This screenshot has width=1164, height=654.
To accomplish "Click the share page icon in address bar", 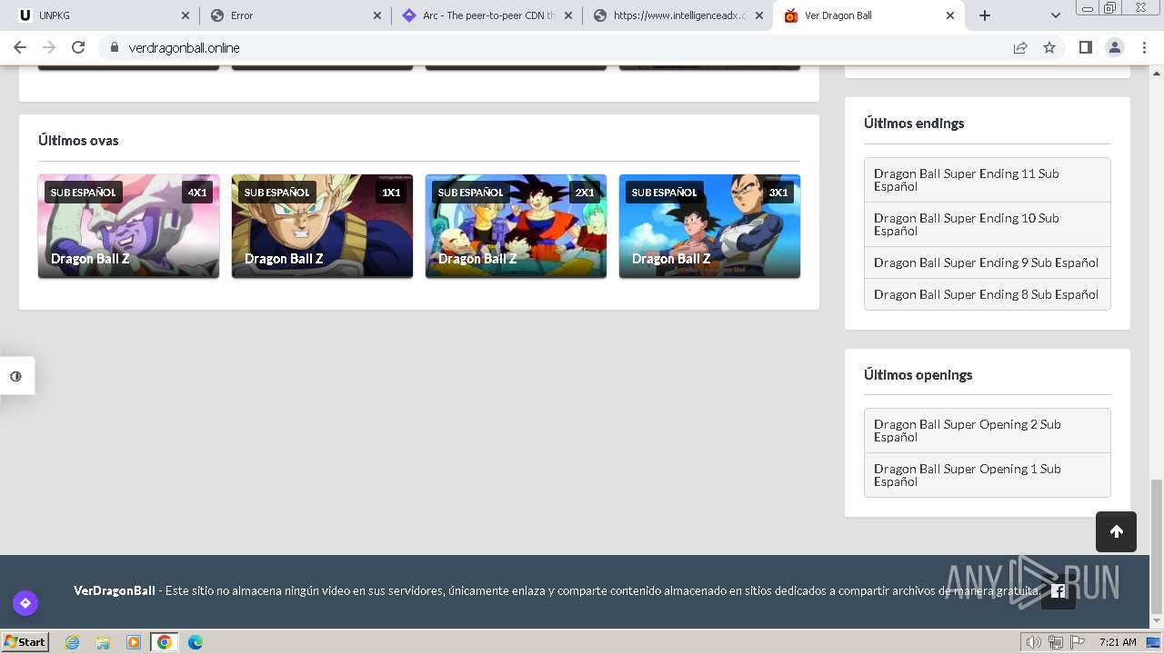I will click(x=1020, y=47).
